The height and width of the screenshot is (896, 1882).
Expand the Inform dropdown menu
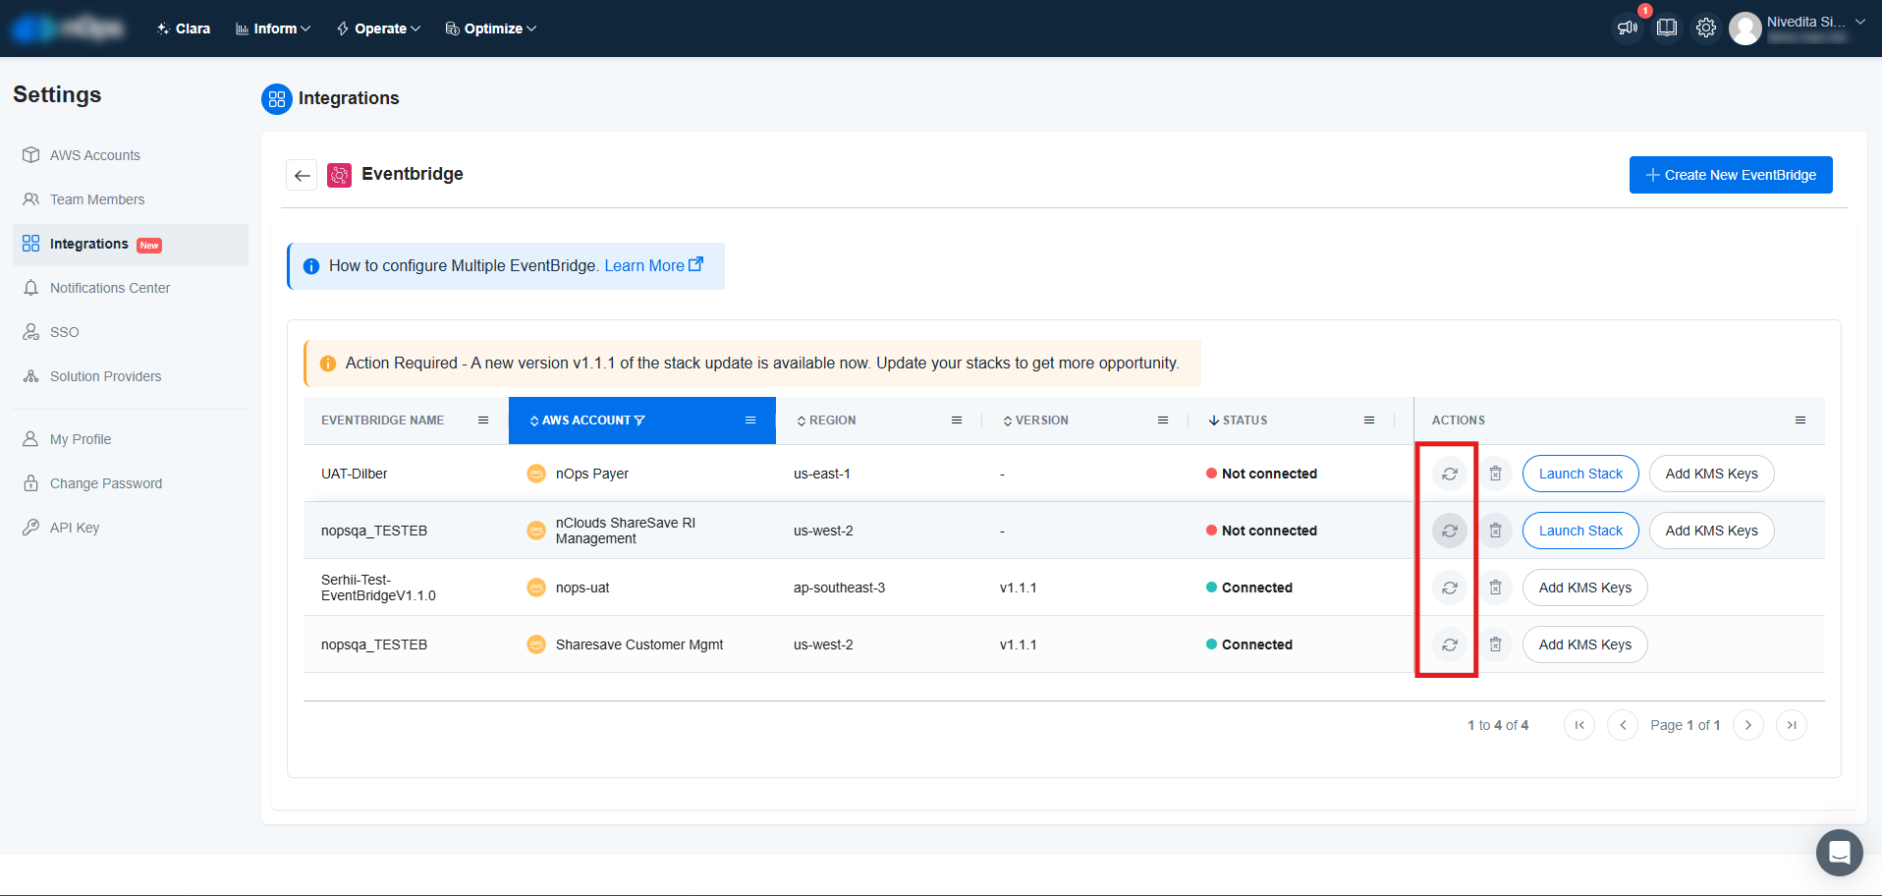point(273,28)
